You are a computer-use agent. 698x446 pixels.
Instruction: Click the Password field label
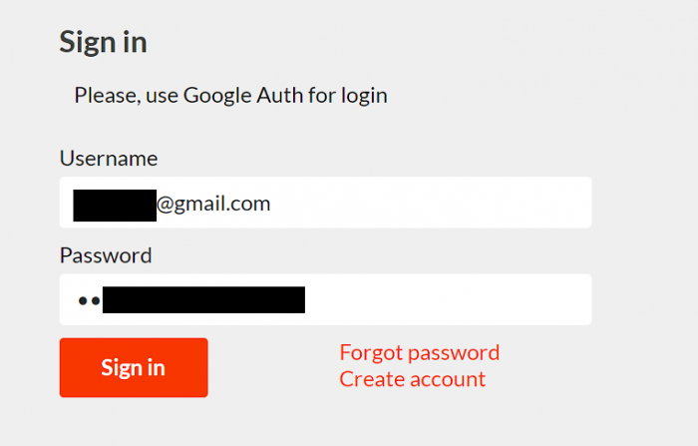pyautogui.click(x=106, y=254)
